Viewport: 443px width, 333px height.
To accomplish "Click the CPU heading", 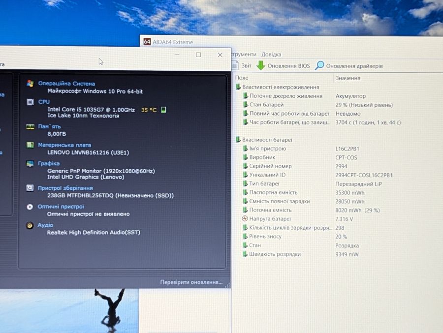I will [44, 102].
